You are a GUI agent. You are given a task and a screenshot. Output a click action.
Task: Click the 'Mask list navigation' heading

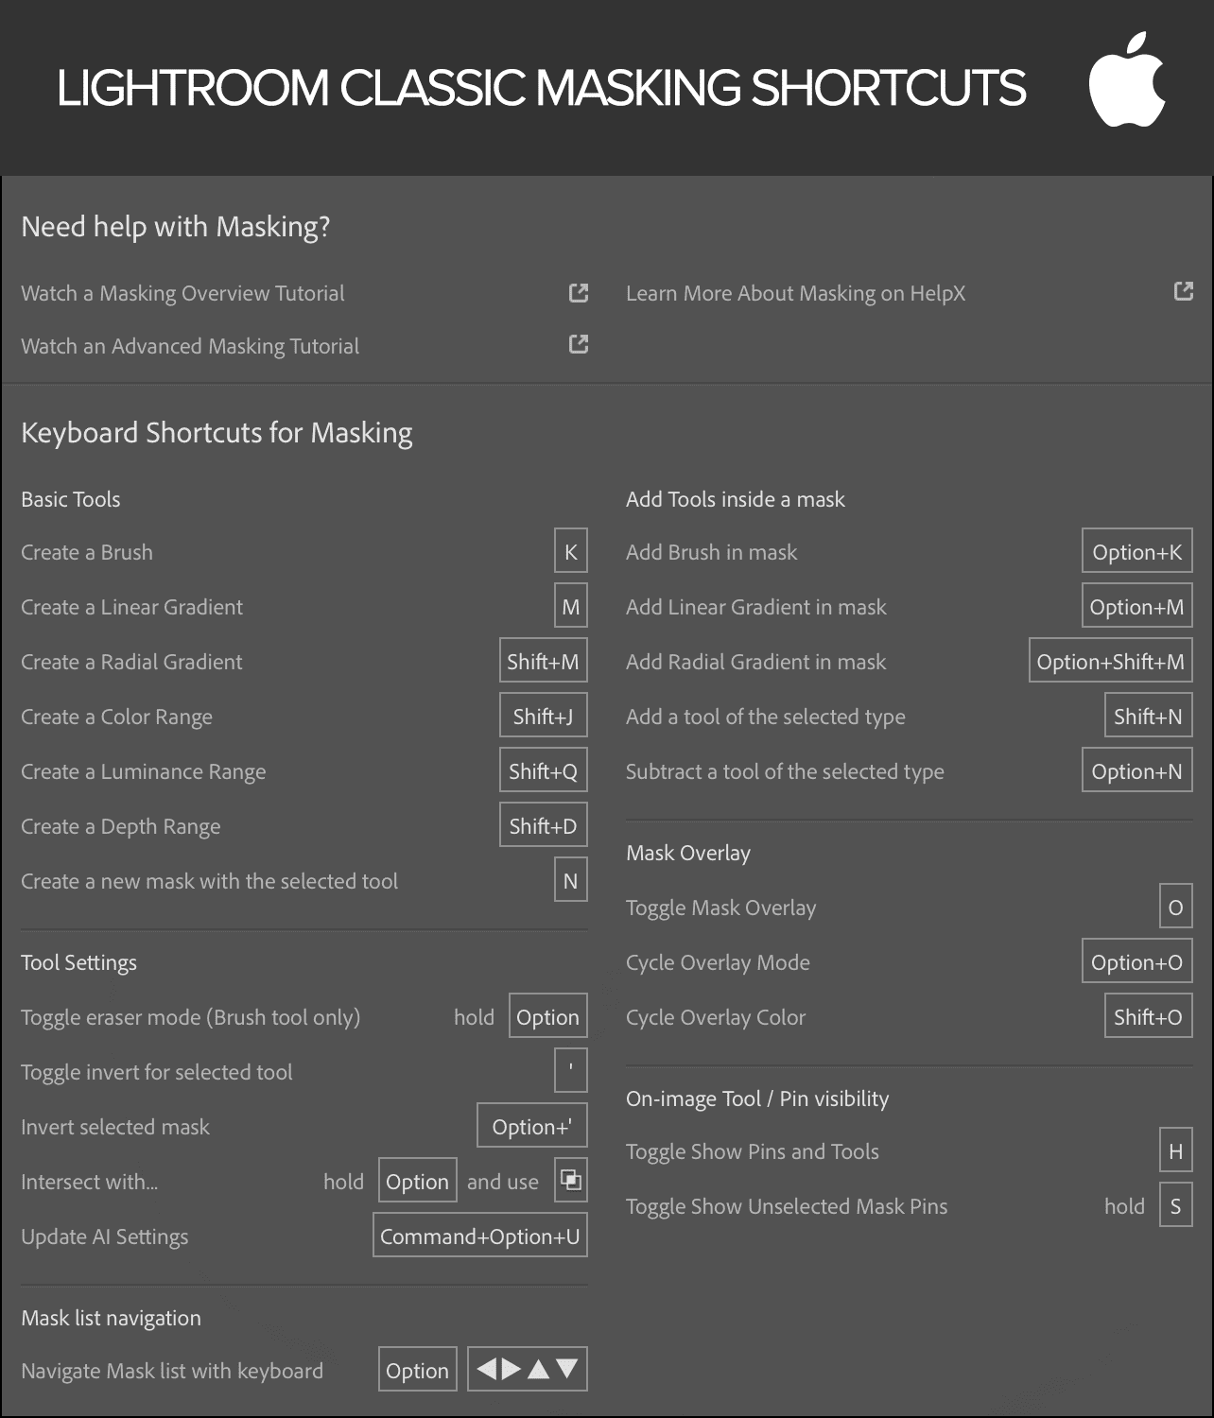click(112, 1318)
